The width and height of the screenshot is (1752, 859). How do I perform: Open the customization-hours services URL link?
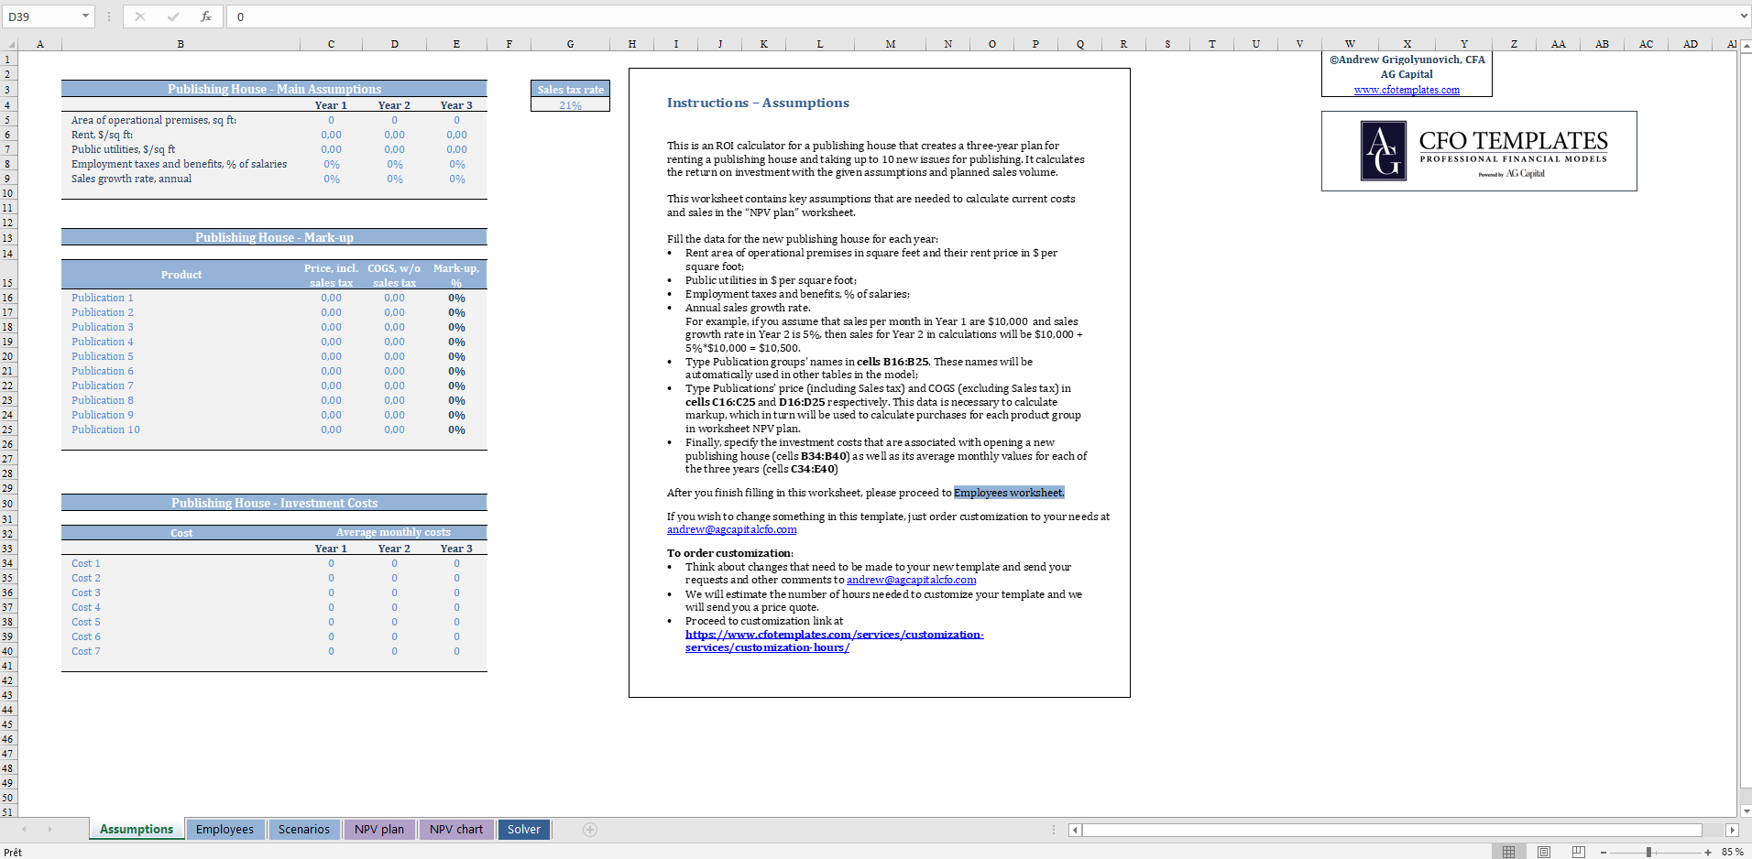click(834, 641)
